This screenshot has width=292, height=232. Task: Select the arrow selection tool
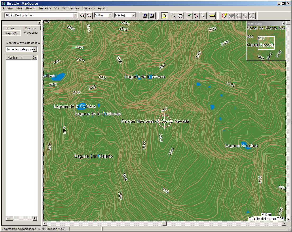(203, 16)
